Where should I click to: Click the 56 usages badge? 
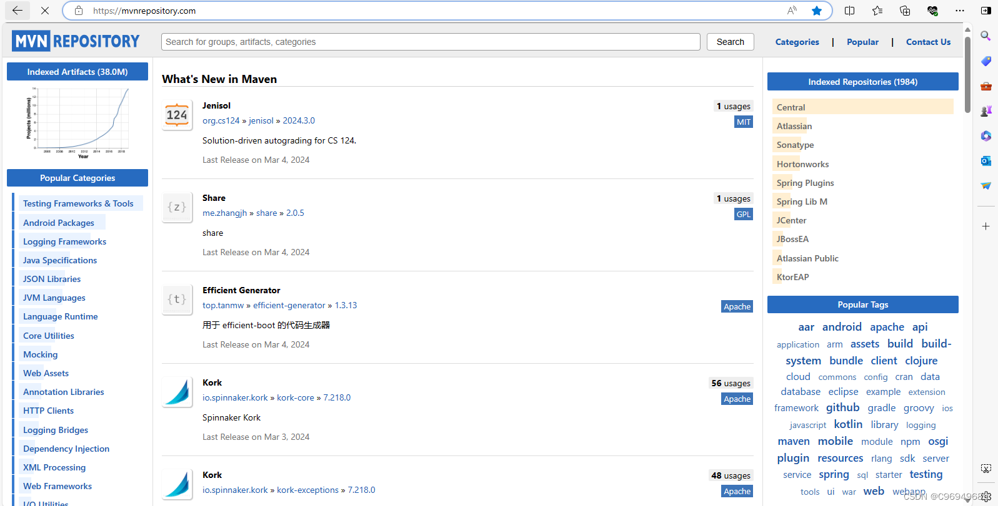click(731, 383)
